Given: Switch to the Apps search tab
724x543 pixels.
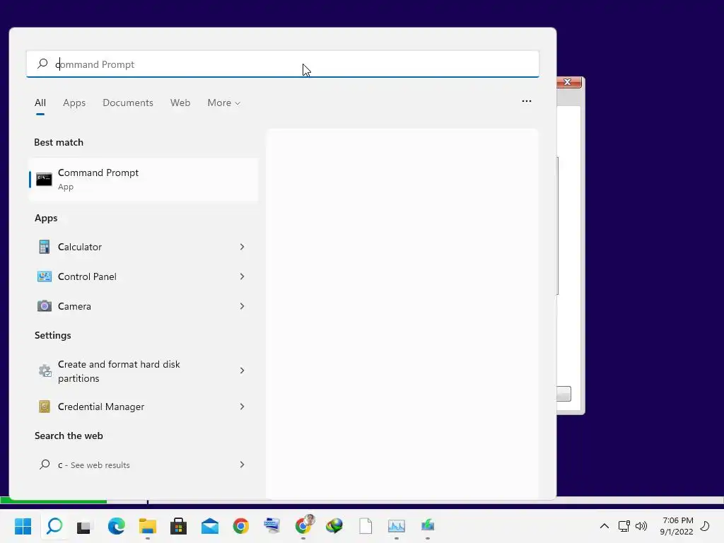Looking at the screenshot, I should click(74, 103).
